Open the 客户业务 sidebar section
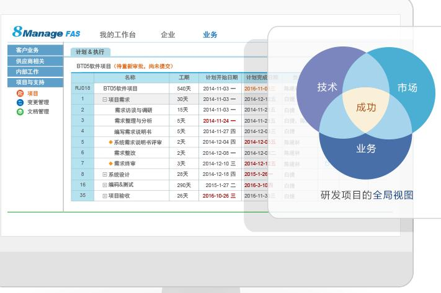 [28, 50]
